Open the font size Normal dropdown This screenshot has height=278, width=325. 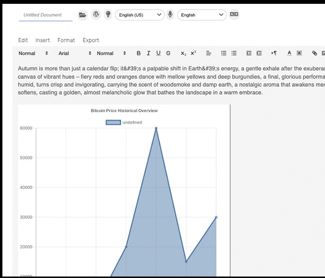(x=111, y=53)
